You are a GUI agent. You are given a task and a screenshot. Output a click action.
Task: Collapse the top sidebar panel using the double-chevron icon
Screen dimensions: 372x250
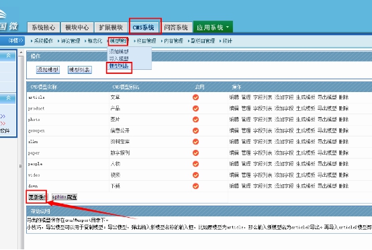pos(9,56)
